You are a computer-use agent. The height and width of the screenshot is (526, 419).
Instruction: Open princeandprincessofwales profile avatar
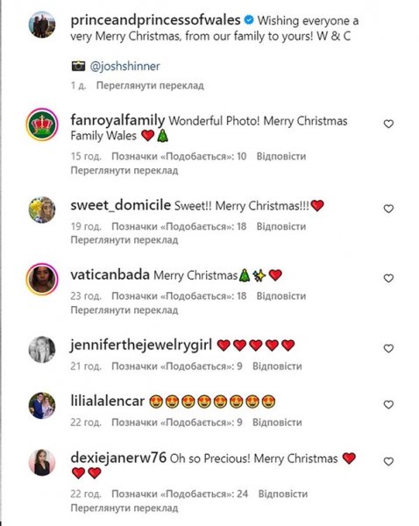(x=41, y=25)
